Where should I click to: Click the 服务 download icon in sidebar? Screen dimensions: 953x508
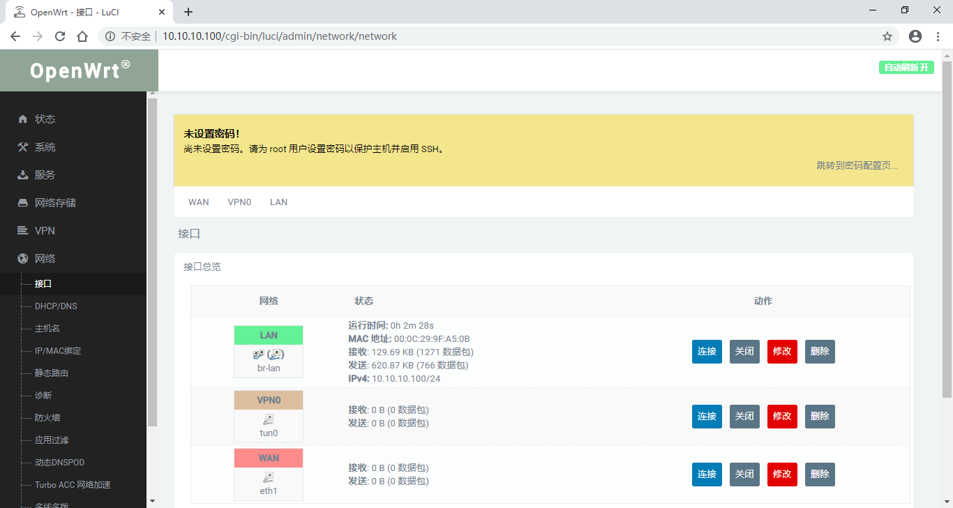point(23,175)
